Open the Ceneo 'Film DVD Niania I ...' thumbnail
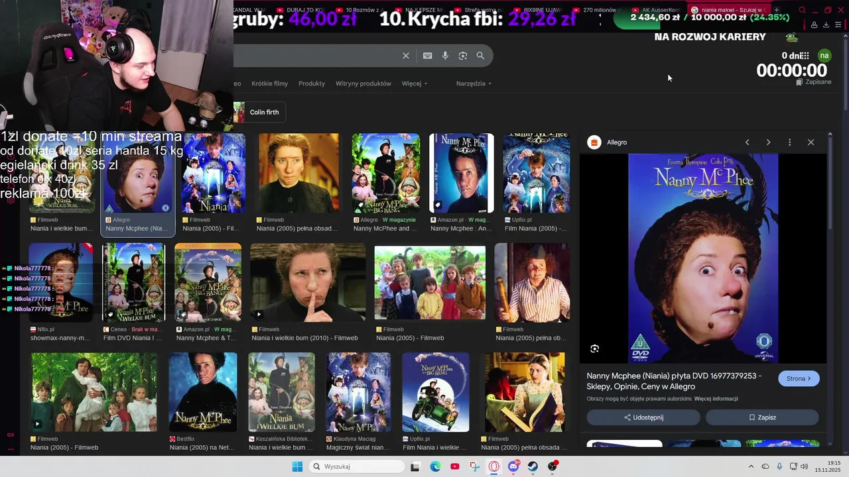849x477 pixels. pyautogui.click(x=133, y=282)
